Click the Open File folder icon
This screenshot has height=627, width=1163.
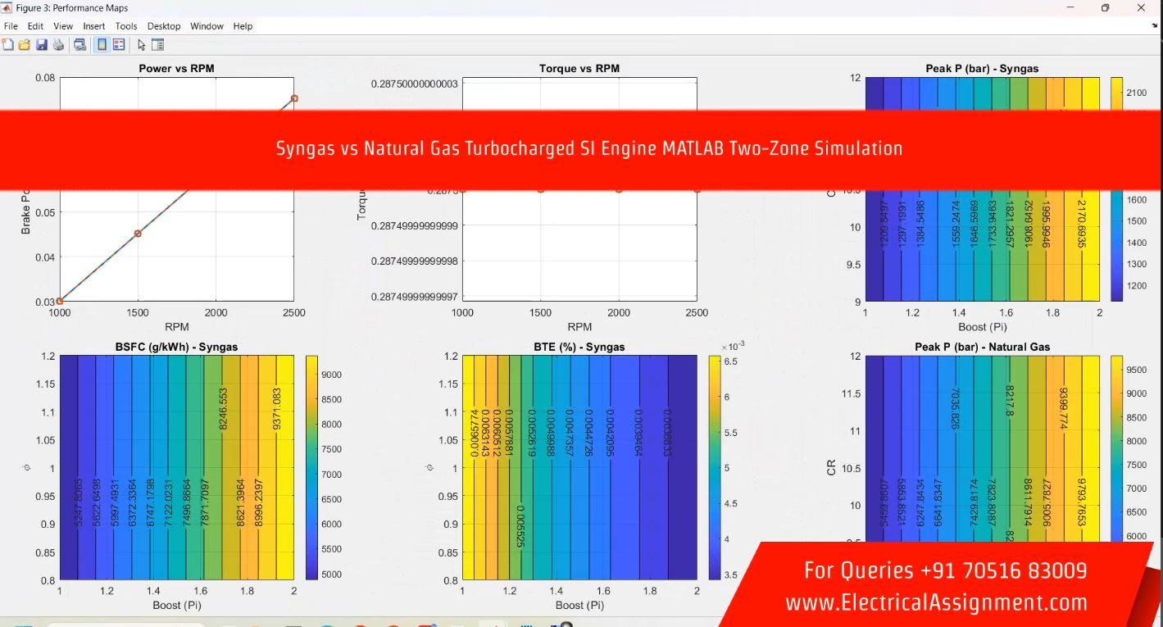coord(24,45)
